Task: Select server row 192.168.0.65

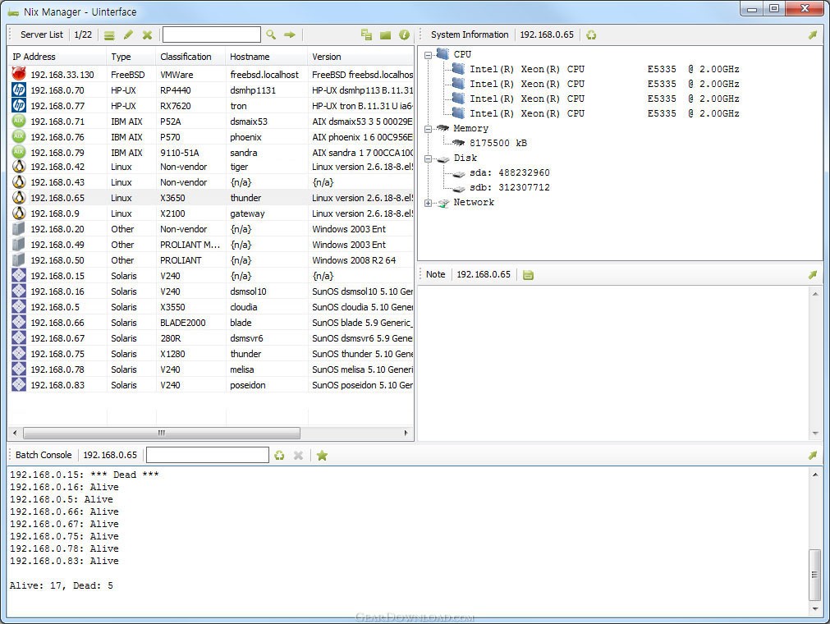Action: click(211, 197)
